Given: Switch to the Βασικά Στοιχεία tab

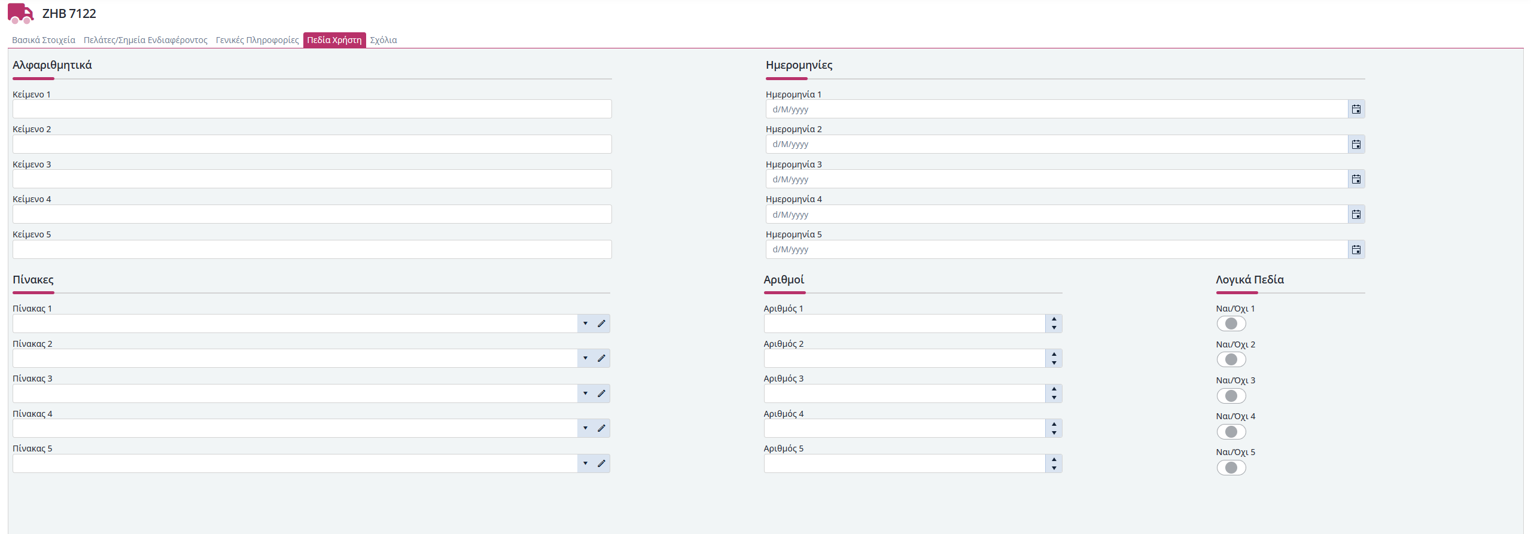Looking at the screenshot, I should point(44,40).
